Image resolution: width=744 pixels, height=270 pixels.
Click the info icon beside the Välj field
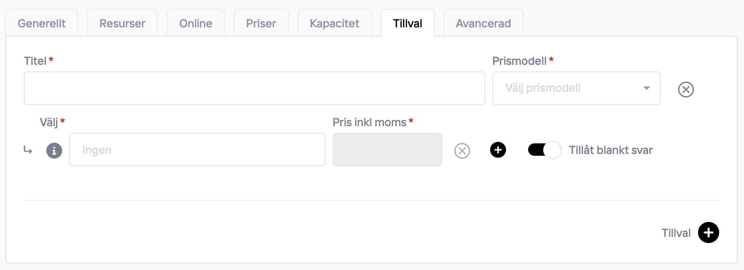pos(54,150)
